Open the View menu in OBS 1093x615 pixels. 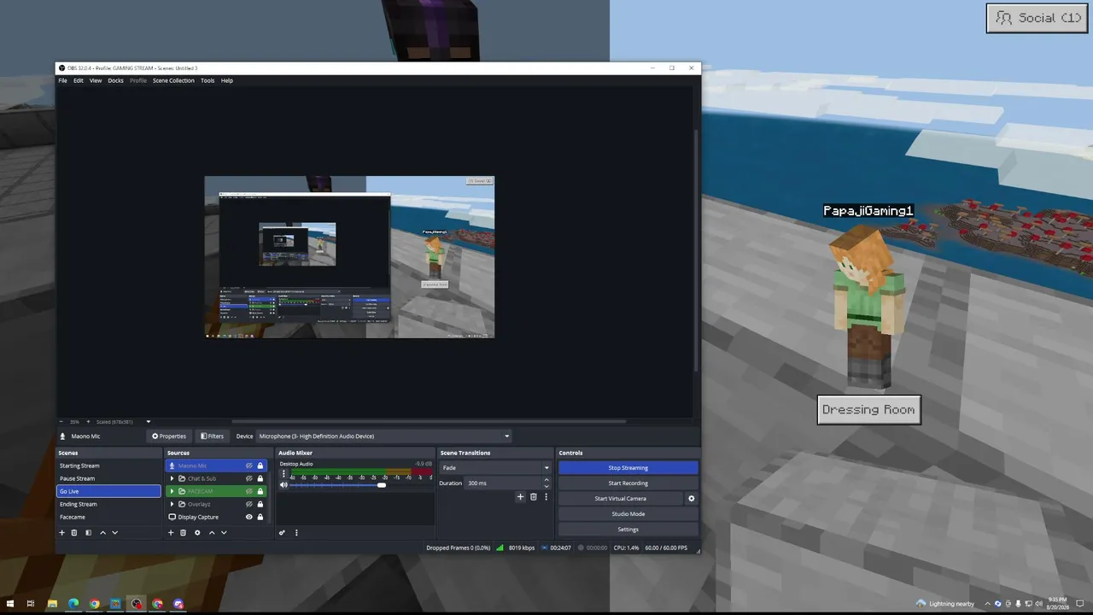96,80
